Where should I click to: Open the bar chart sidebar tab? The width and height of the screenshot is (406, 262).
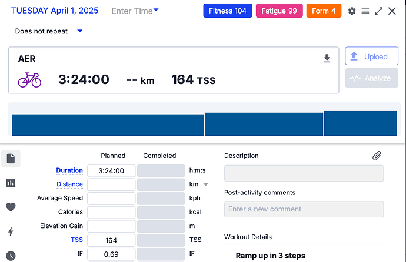(x=11, y=183)
